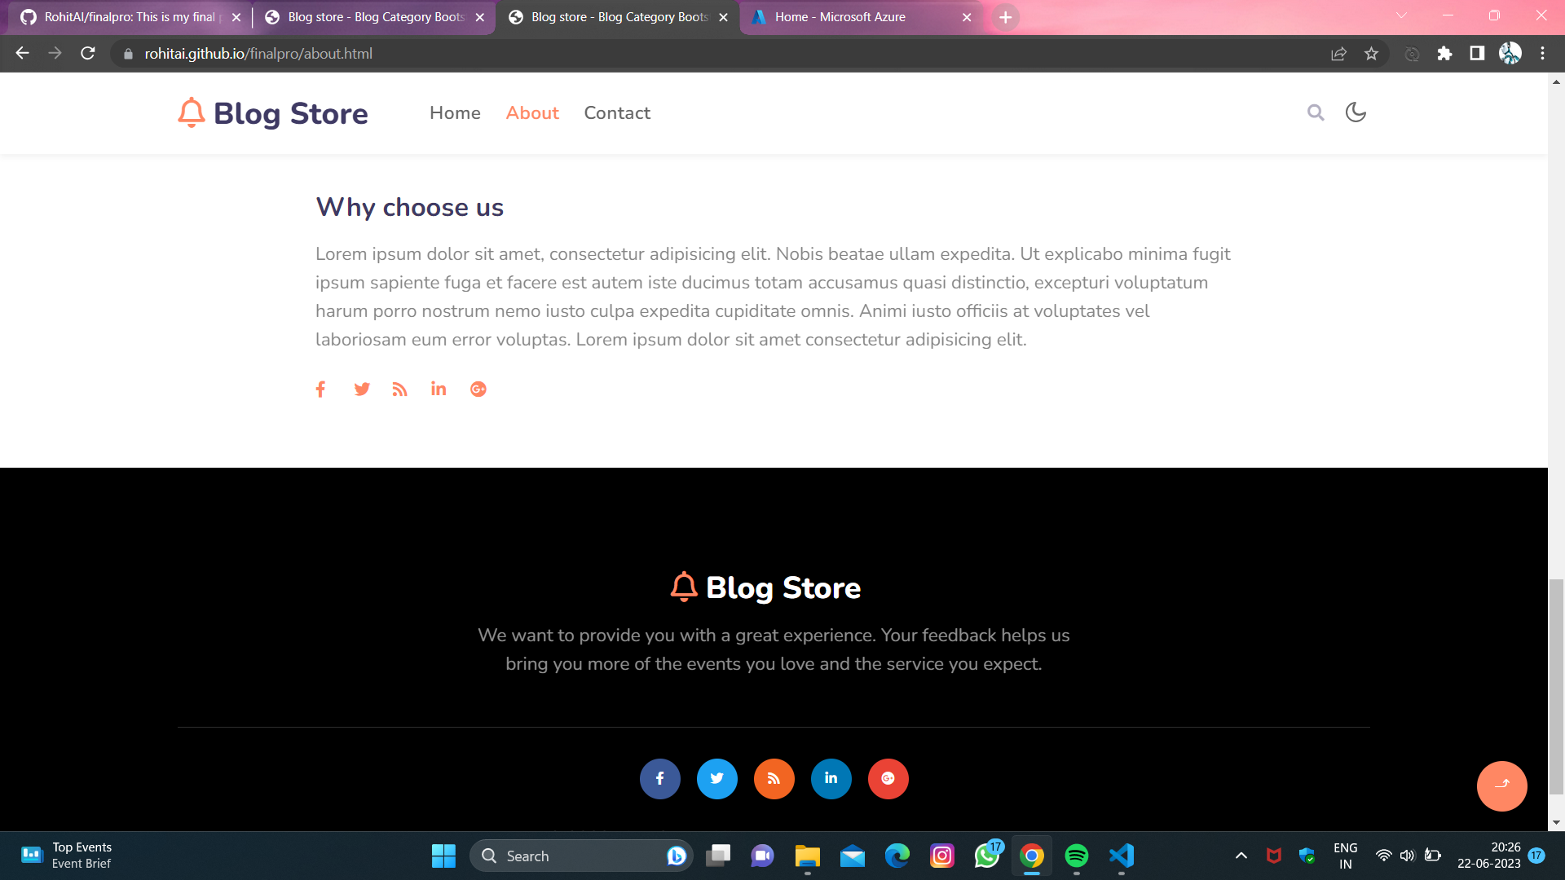Open the search icon in the navbar

pyautogui.click(x=1316, y=112)
